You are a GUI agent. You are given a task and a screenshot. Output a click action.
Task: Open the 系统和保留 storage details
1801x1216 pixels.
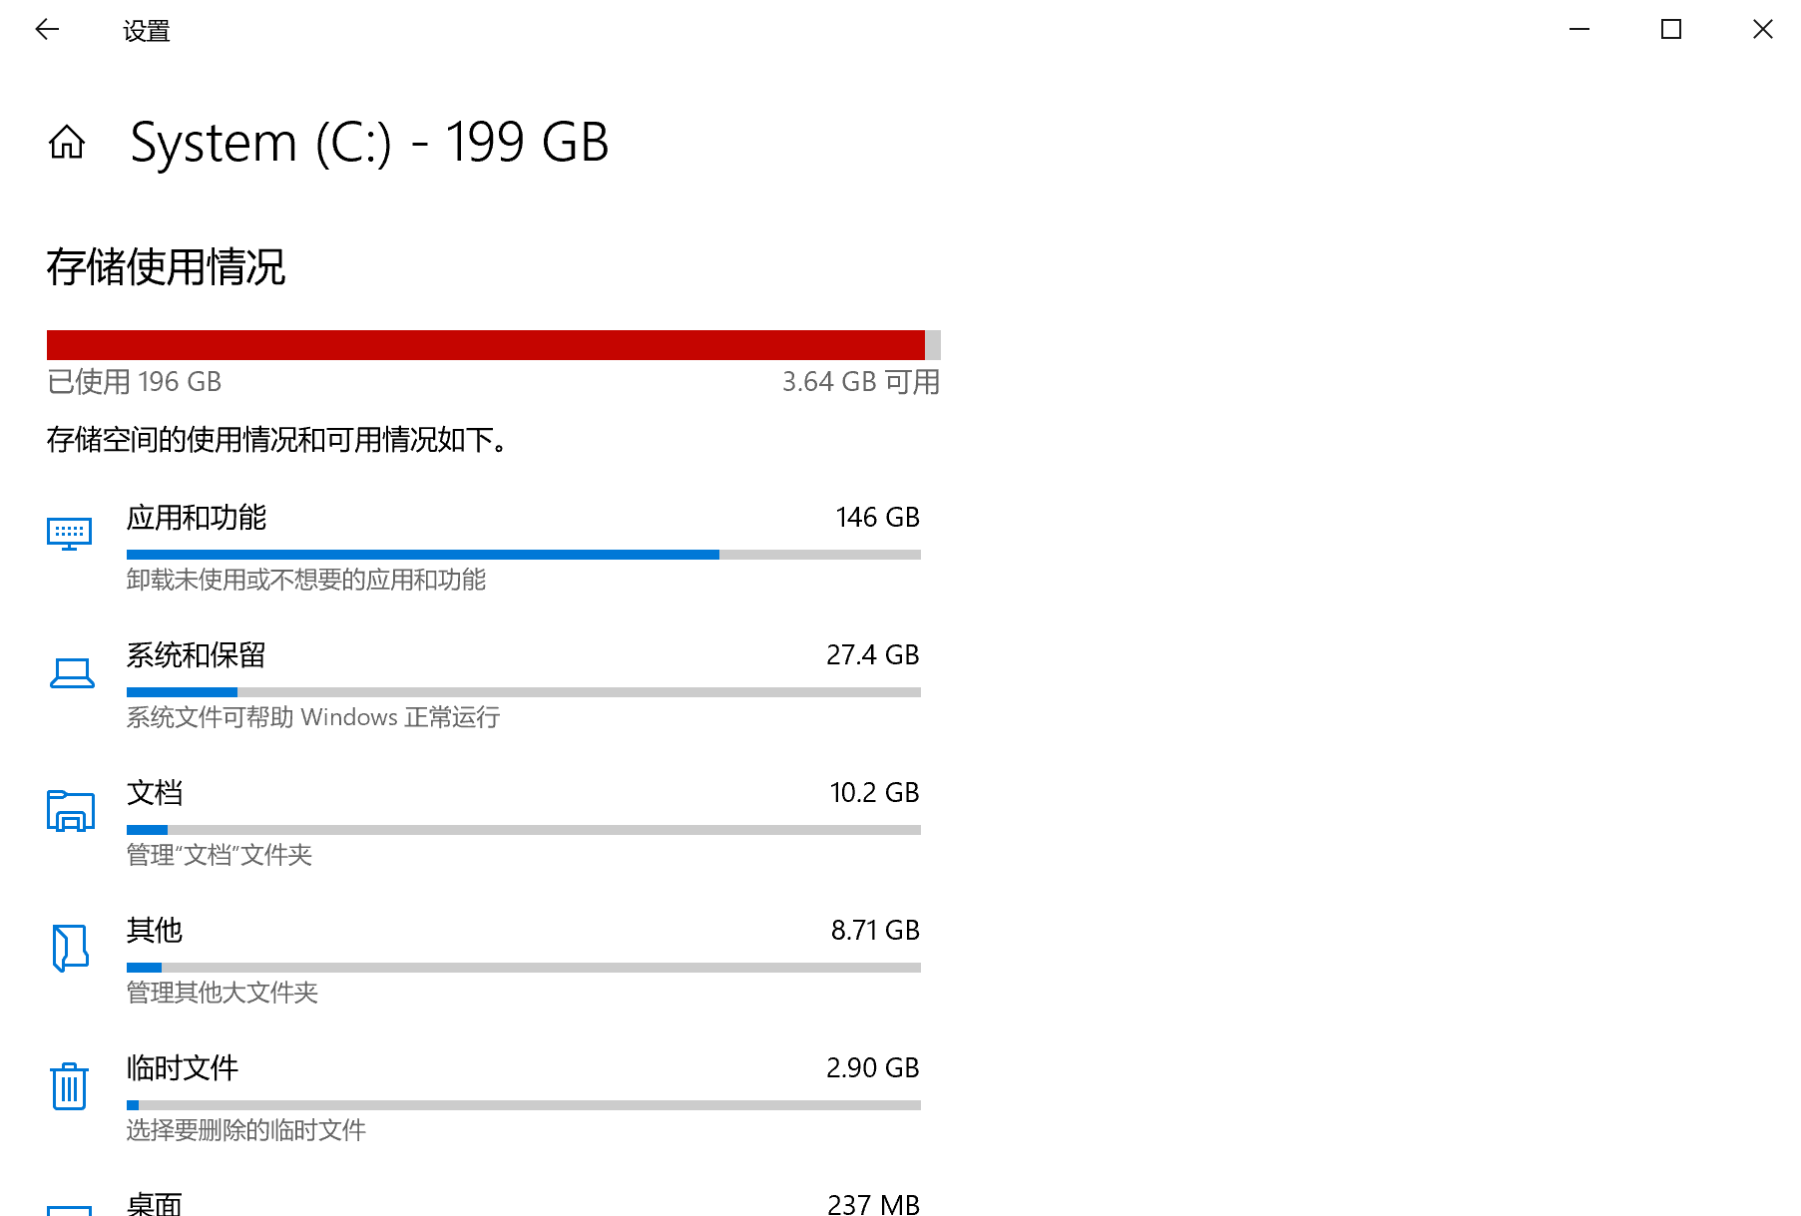197,655
